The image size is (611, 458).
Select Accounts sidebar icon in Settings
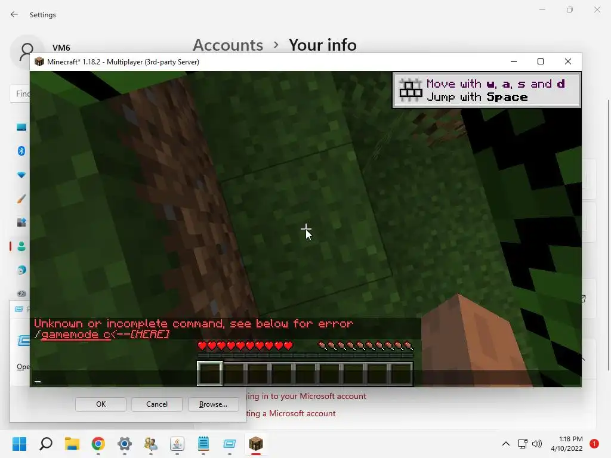pyautogui.click(x=21, y=246)
